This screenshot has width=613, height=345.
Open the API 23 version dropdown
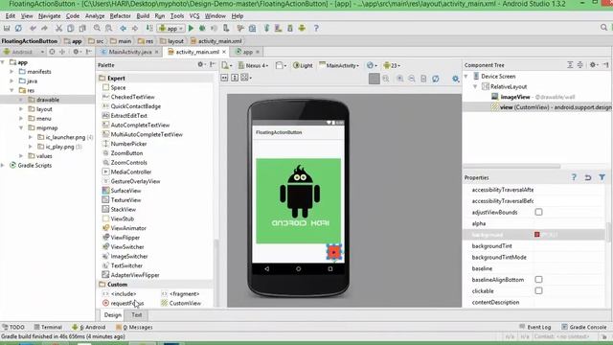(392, 65)
